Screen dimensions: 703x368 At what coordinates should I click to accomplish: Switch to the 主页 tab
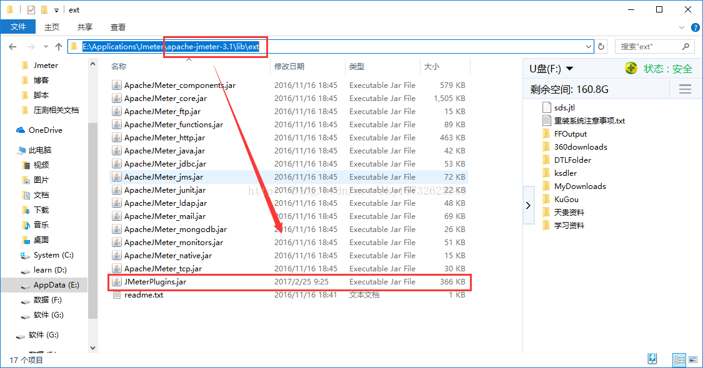(52, 27)
